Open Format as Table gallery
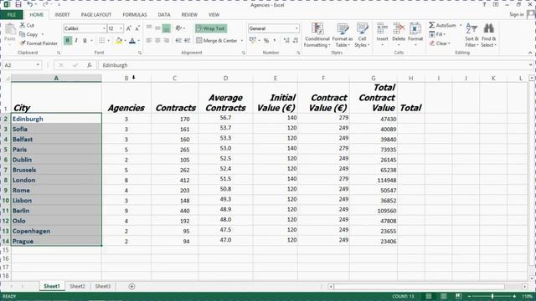536x301 pixels. [343, 35]
